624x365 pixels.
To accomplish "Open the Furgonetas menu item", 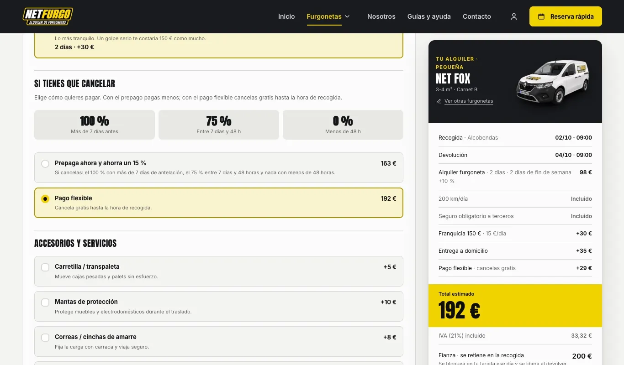I will click(324, 16).
